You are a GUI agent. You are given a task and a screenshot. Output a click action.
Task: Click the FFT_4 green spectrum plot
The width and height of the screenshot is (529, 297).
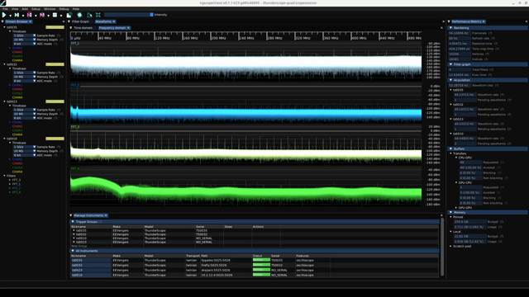click(x=245, y=187)
